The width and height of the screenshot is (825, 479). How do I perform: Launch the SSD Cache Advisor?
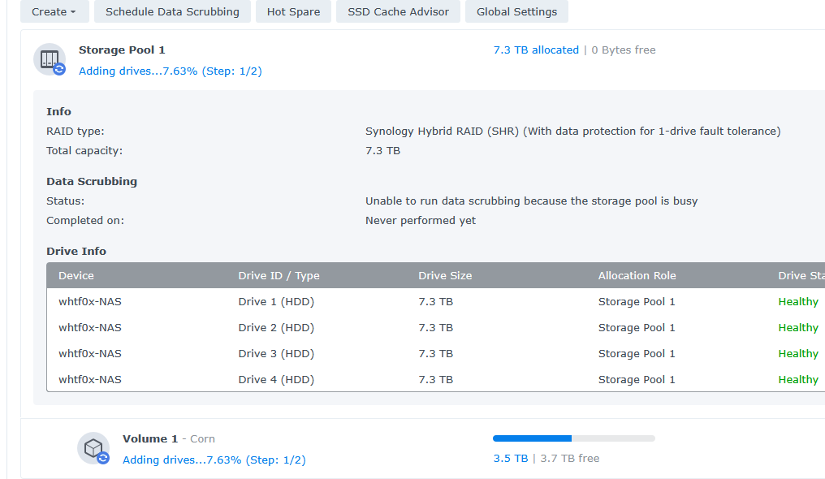tap(398, 11)
